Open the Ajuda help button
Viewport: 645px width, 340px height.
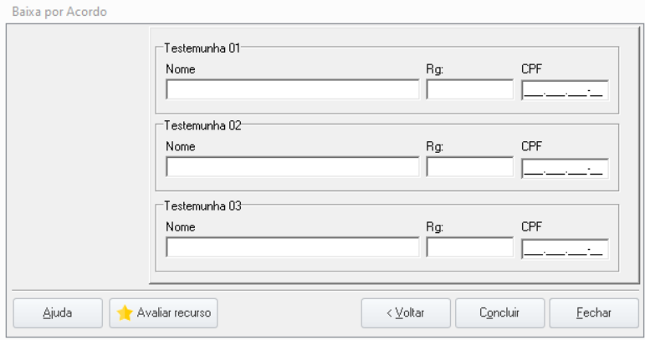[x=58, y=313]
